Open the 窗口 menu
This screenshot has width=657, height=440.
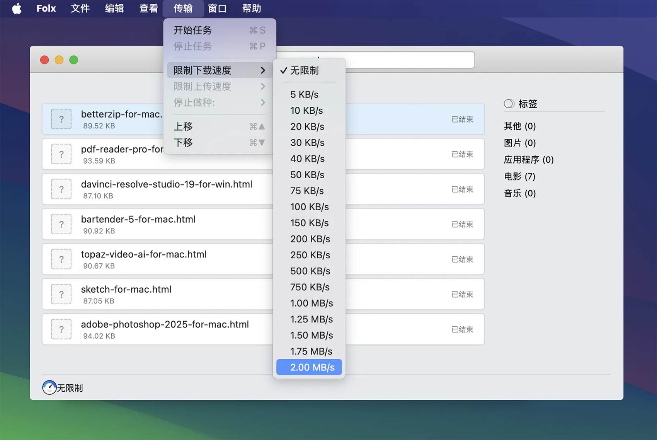(x=217, y=8)
